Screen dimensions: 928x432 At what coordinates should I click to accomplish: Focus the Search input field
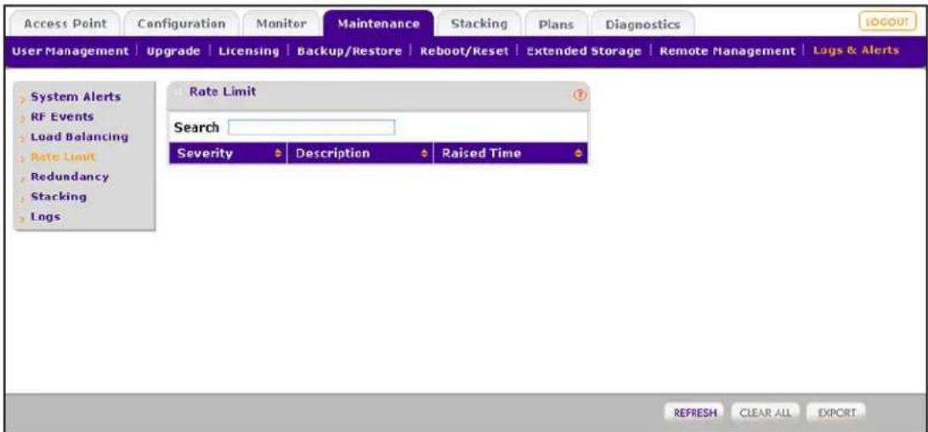tap(311, 127)
